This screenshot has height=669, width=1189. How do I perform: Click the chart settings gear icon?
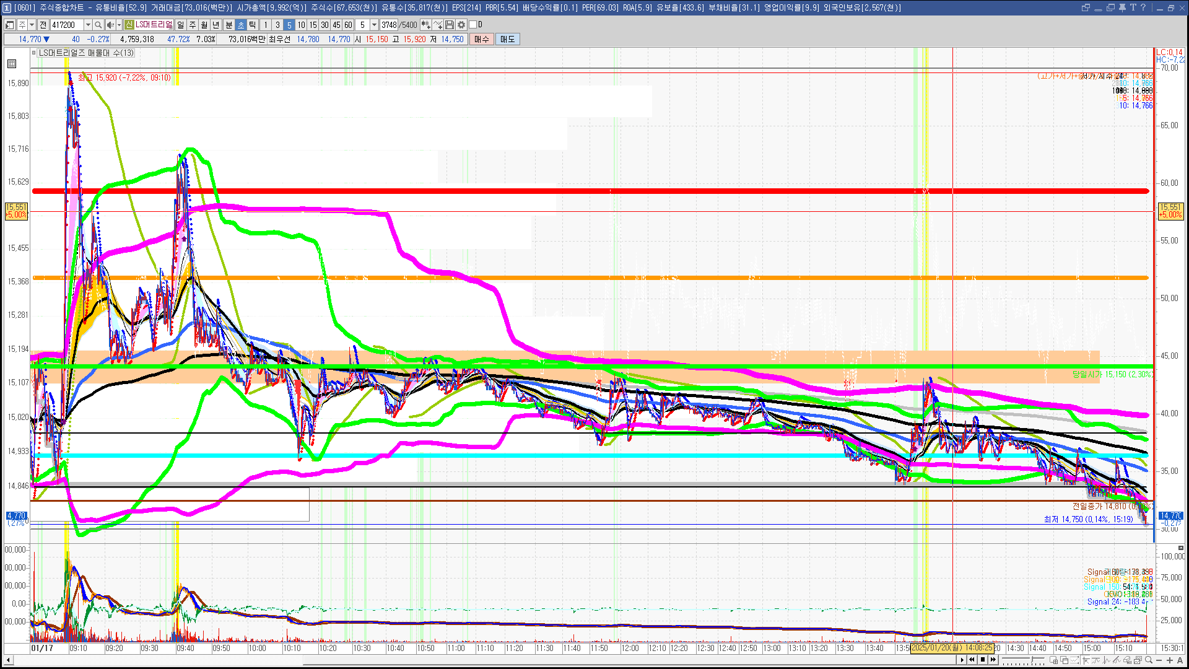click(461, 25)
